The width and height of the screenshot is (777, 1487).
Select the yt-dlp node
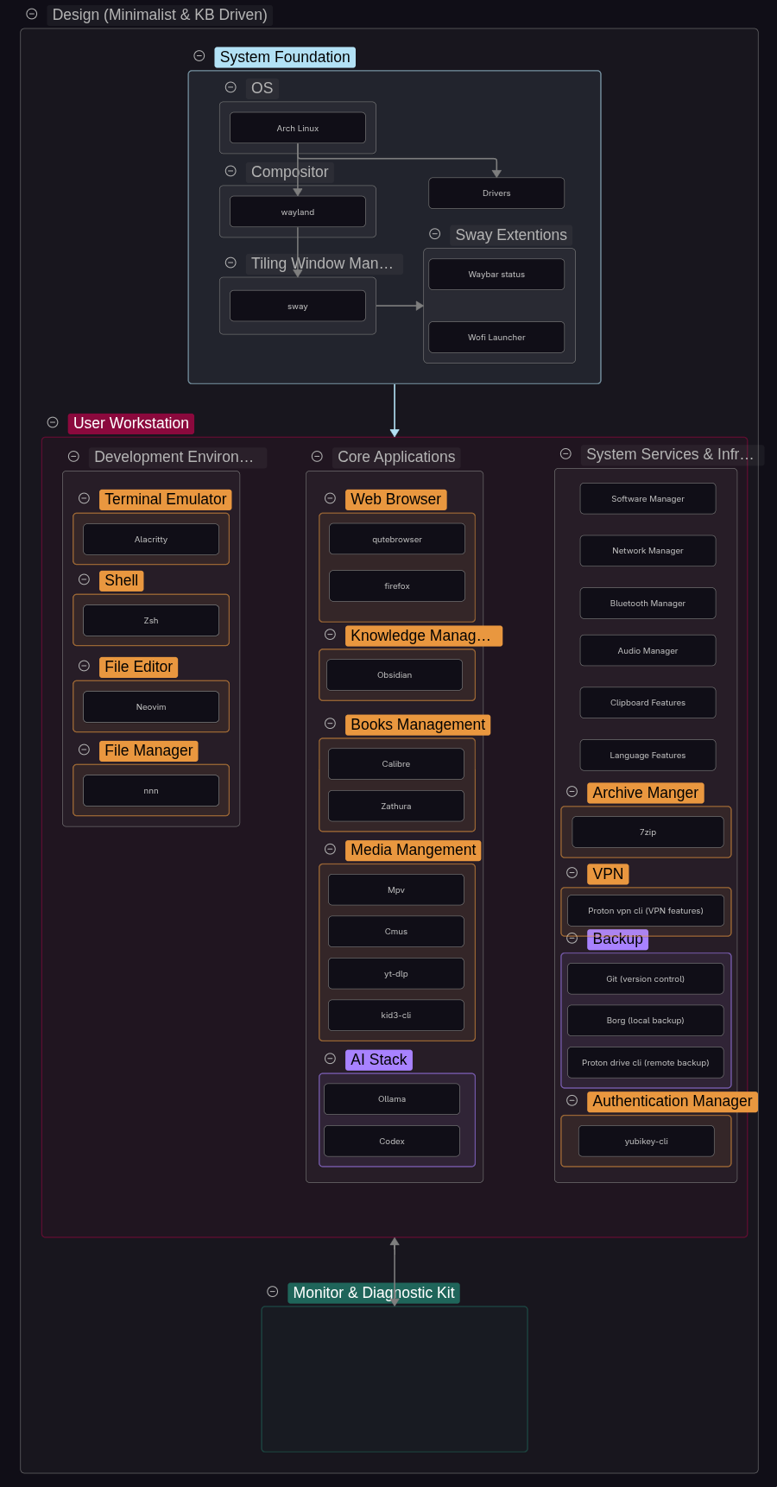click(x=396, y=973)
